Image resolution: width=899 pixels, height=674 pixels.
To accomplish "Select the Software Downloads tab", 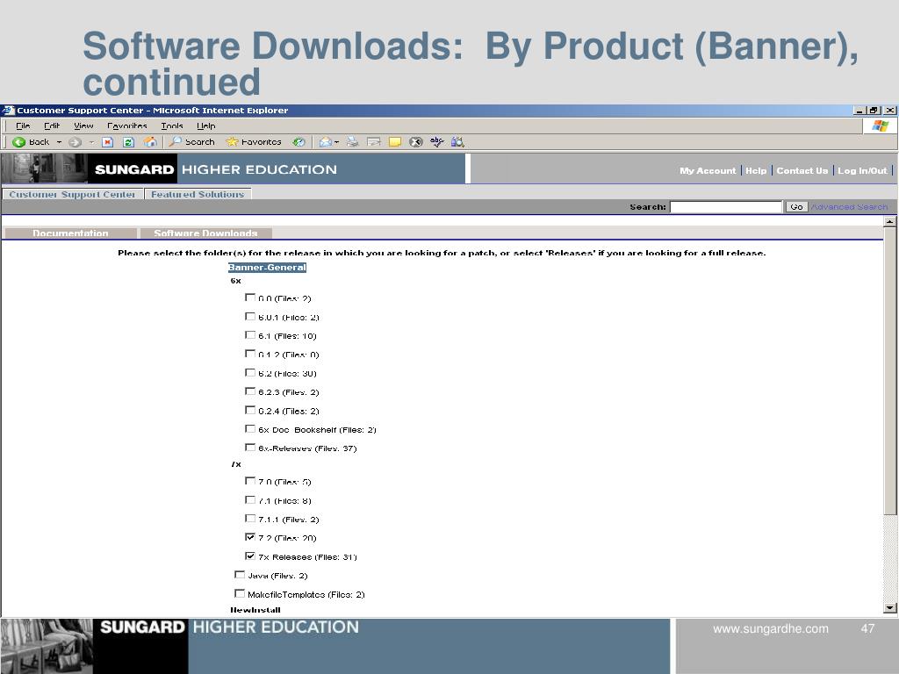I will point(205,233).
